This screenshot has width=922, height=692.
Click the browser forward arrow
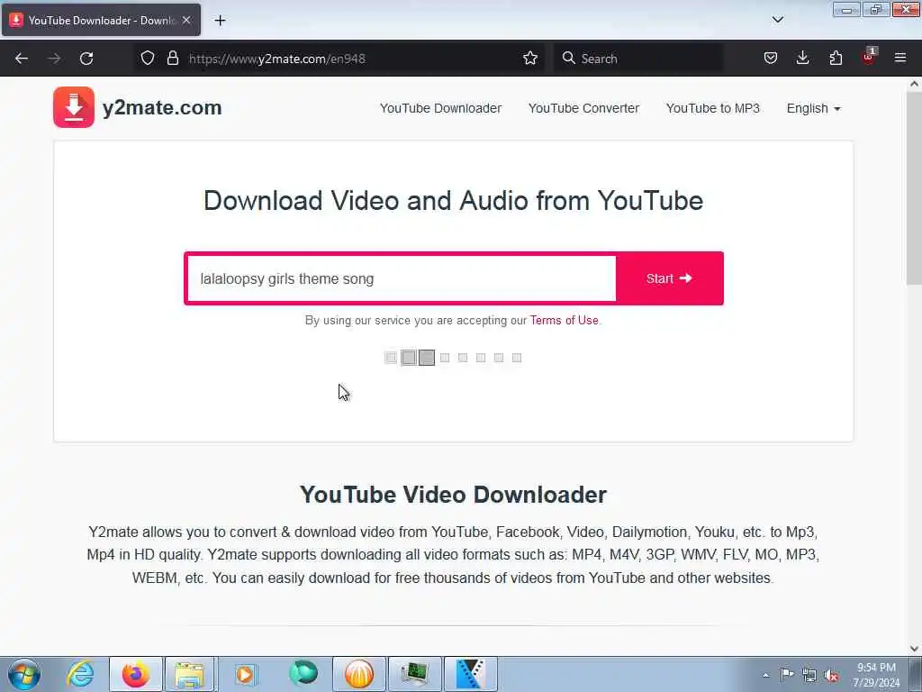54,59
